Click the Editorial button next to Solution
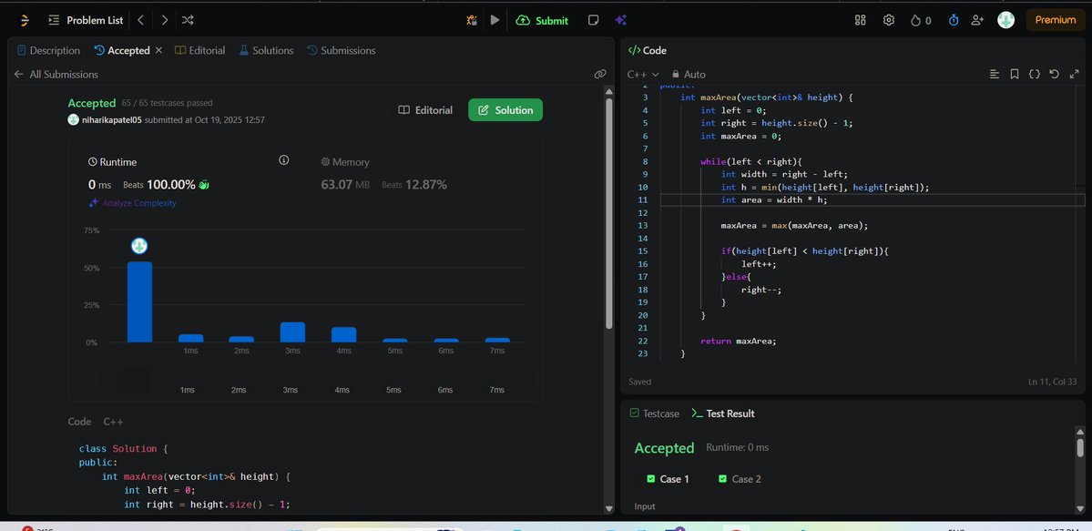The width and height of the screenshot is (1092, 531). (x=425, y=110)
